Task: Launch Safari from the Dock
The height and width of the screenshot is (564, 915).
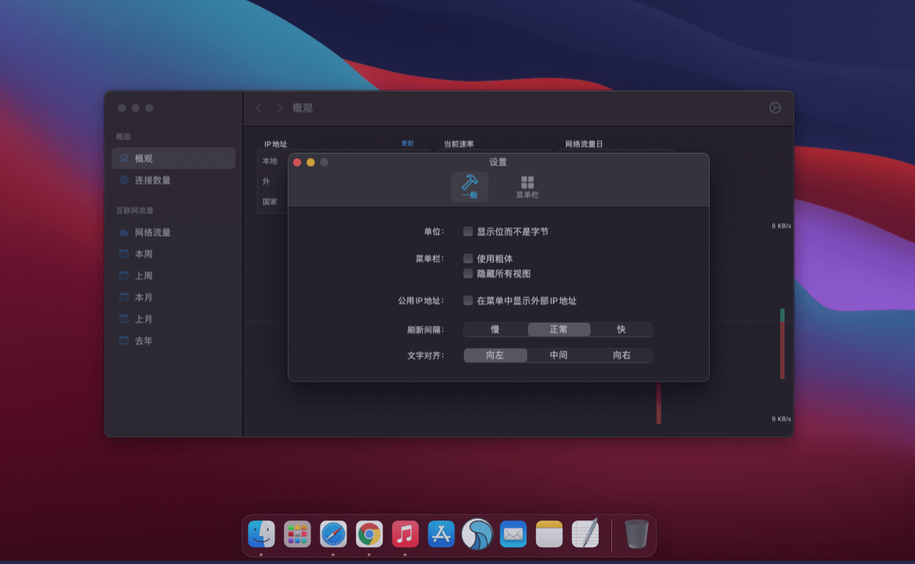Action: pyautogui.click(x=333, y=535)
